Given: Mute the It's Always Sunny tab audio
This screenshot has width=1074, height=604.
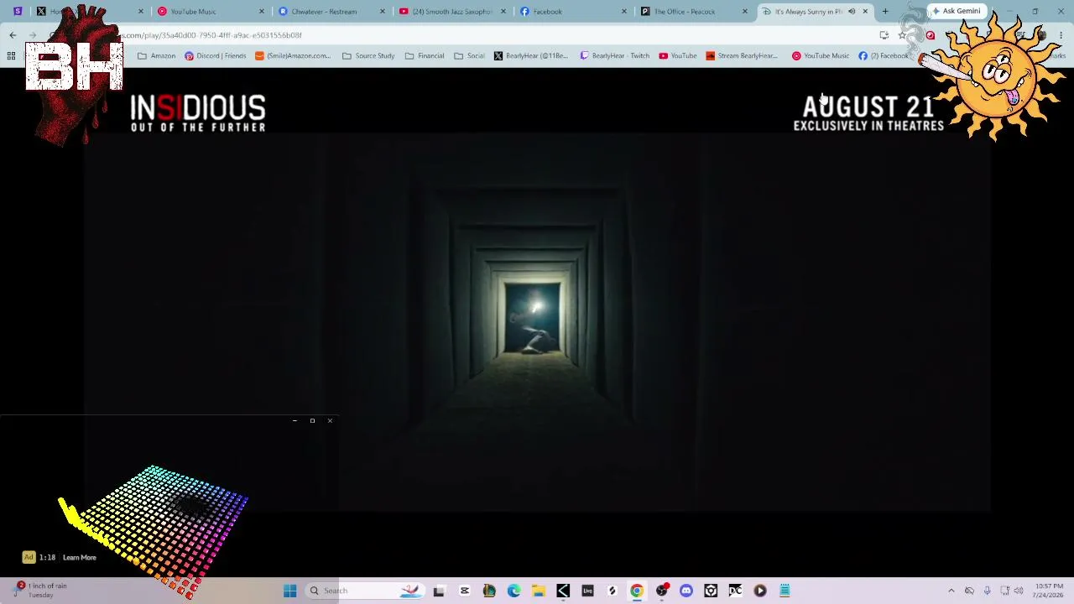Looking at the screenshot, I should coord(852,12).
